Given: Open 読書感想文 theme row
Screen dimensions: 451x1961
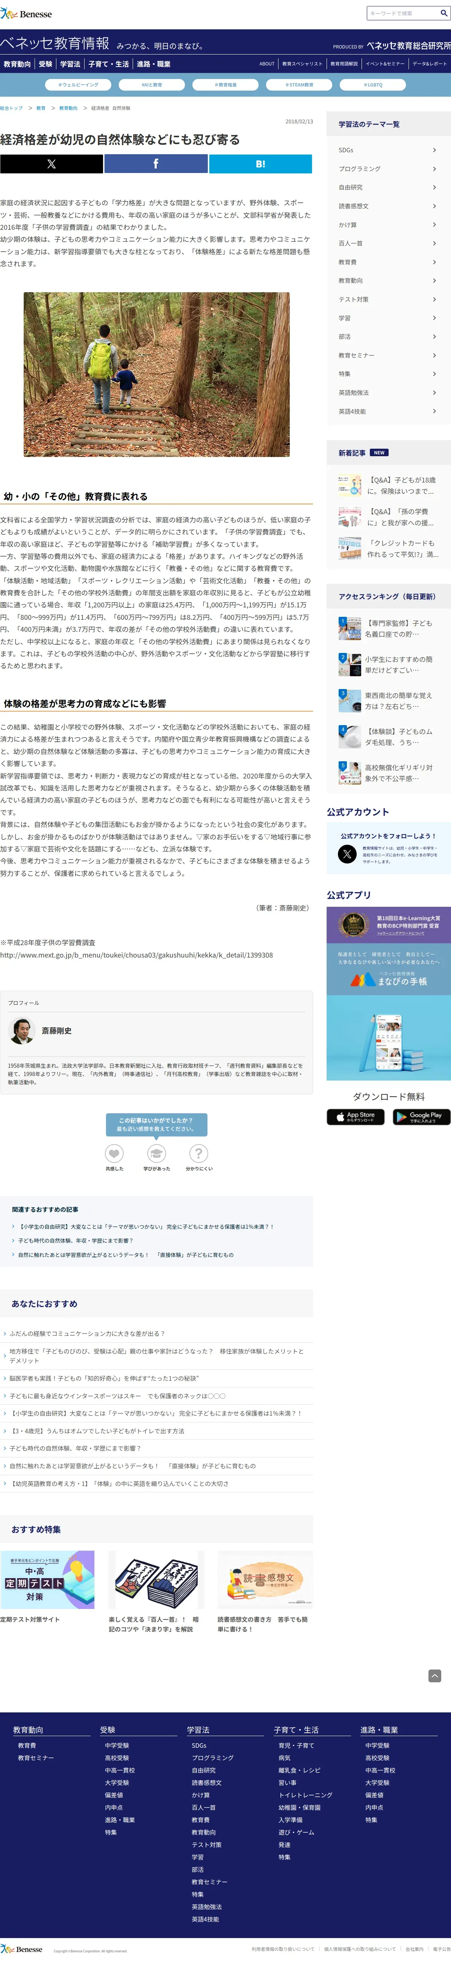Looking at the screenshot, I should pos(388,206).
